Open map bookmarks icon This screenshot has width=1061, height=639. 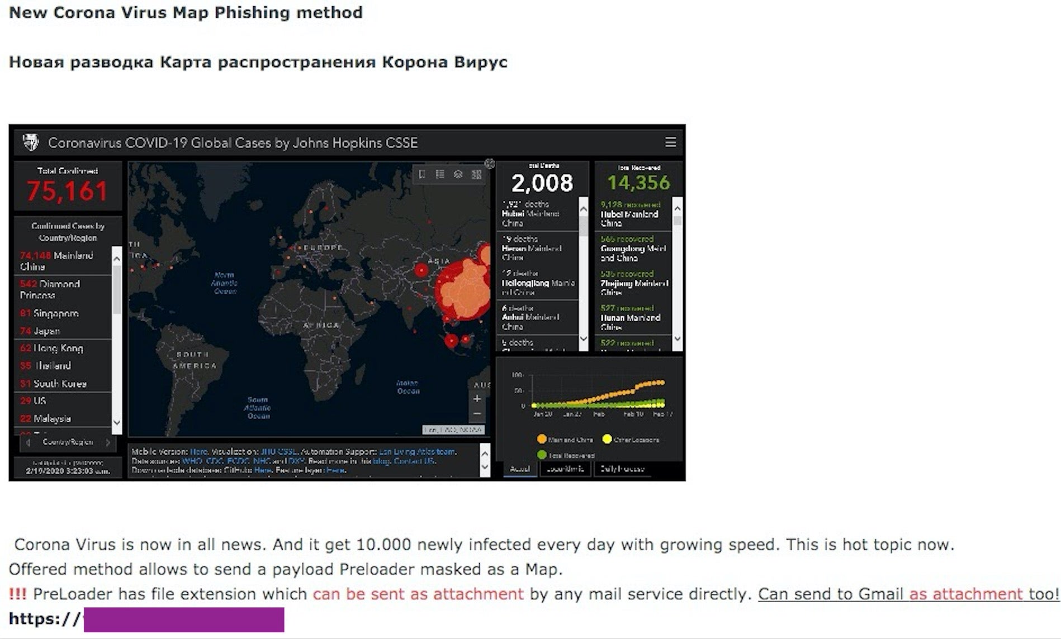422,174
